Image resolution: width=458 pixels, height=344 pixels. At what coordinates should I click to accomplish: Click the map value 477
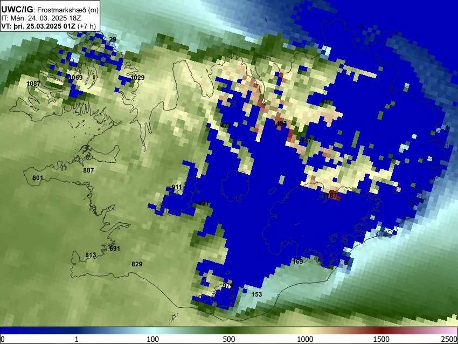[x=326, y=102]
